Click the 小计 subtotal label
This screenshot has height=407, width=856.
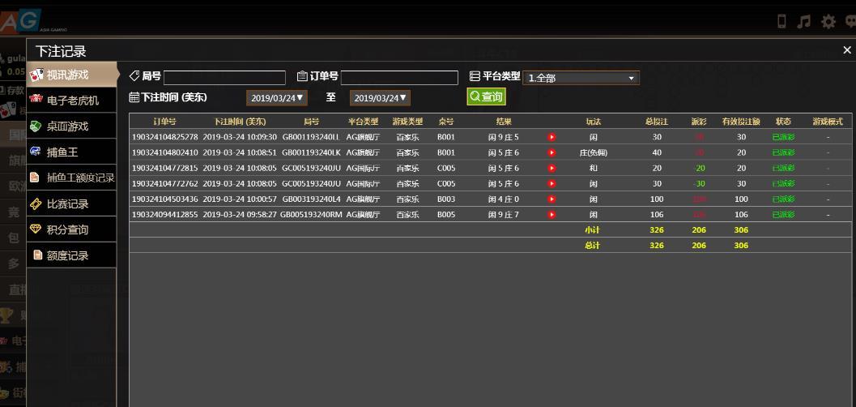pyautogui.click(x=592, y=230)
